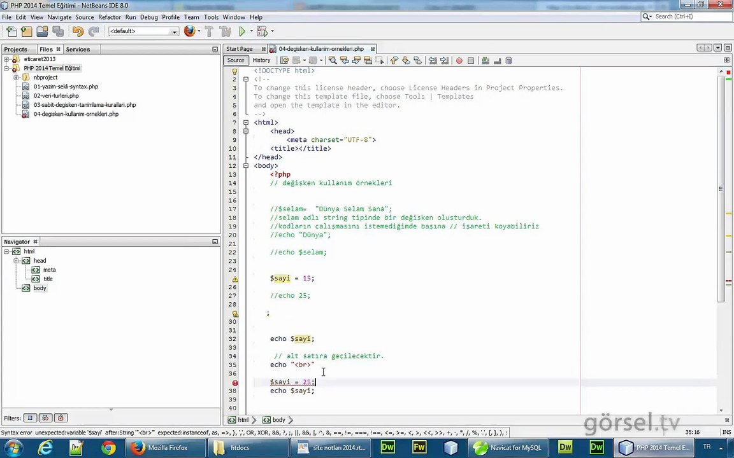Run the project with green play icon
The height and width of the screenshot is (458, 734).
242,31
